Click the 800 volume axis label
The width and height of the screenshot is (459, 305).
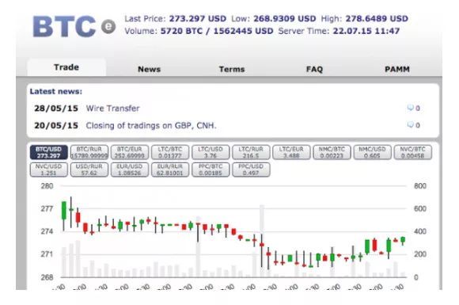420,186
